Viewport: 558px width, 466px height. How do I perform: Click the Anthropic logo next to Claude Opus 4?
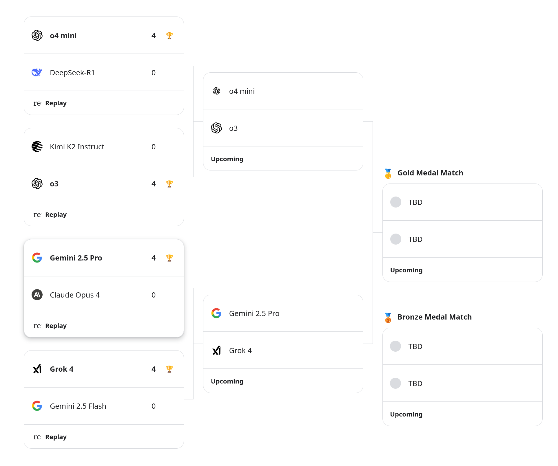37,295
